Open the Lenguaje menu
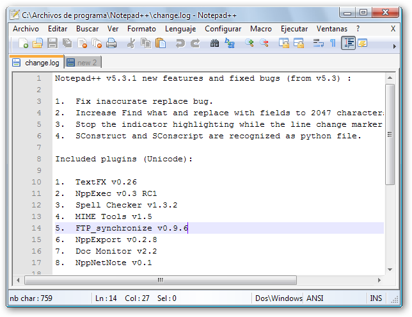This screenshot has width=412, height=317. pyautogui.click(x=180, y=29)
